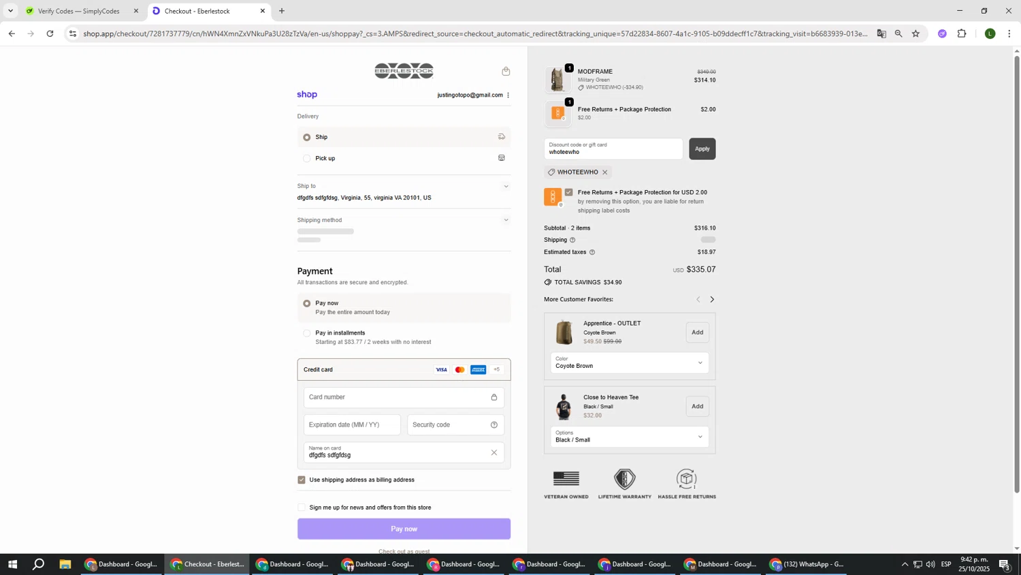The height and width of the screenshot is (575, 1021).
Task: Open Chrome three-dot menu
Action: 1009,33
